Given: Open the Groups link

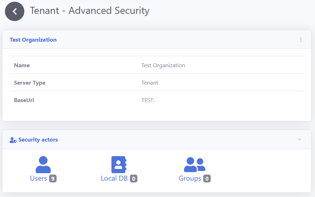Looking at the screenshot, I should click(x=190, y=179).
